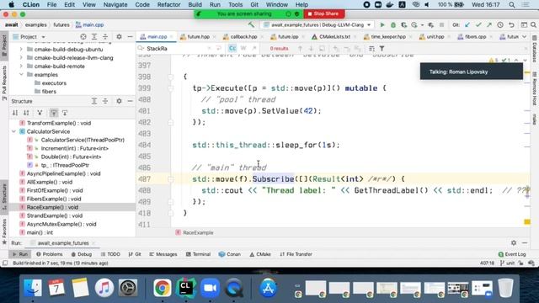The image size is (539, 303).
Task: Expand all in Project panel
Action: tap(94, 36)
